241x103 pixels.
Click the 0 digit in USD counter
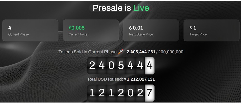pos(130,93)
